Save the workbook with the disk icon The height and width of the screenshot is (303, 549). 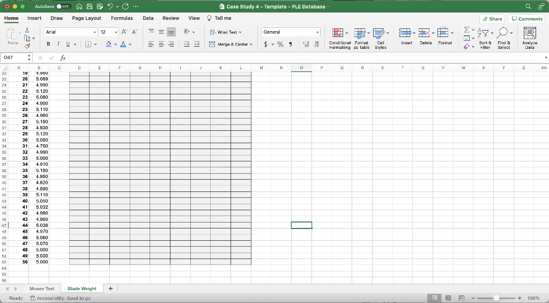click(90, 6)
